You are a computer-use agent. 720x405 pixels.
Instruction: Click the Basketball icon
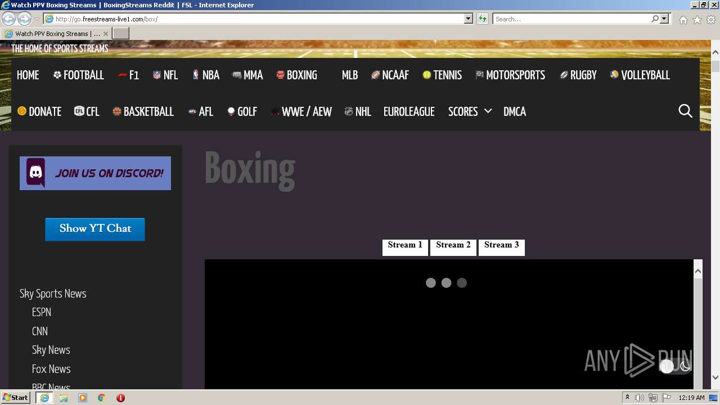click(x=117, y=111)
